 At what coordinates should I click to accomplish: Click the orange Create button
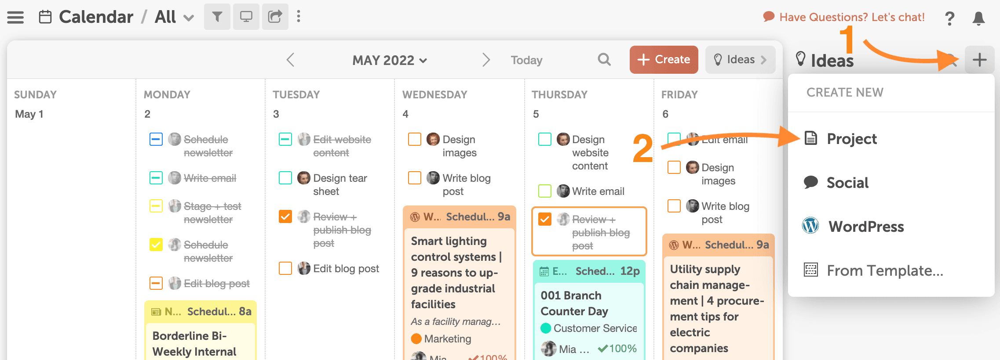pyautogui.click(x=664, y=60)
